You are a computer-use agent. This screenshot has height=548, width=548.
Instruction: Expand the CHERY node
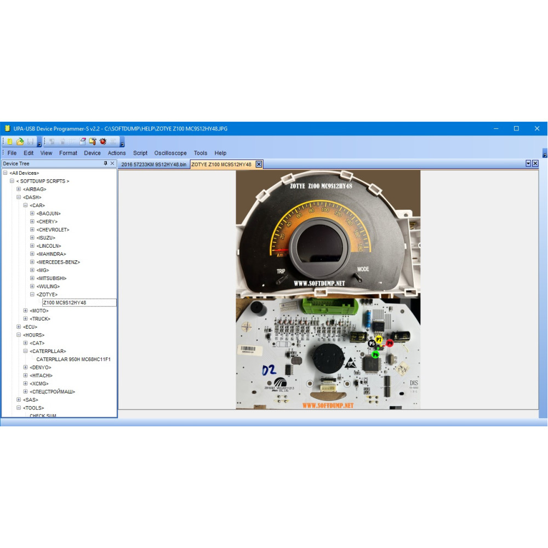tap(32, 221)
